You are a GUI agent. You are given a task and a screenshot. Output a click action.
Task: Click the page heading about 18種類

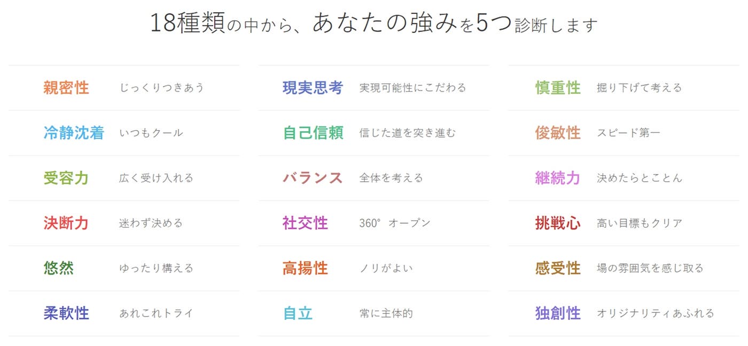point(373,25)
